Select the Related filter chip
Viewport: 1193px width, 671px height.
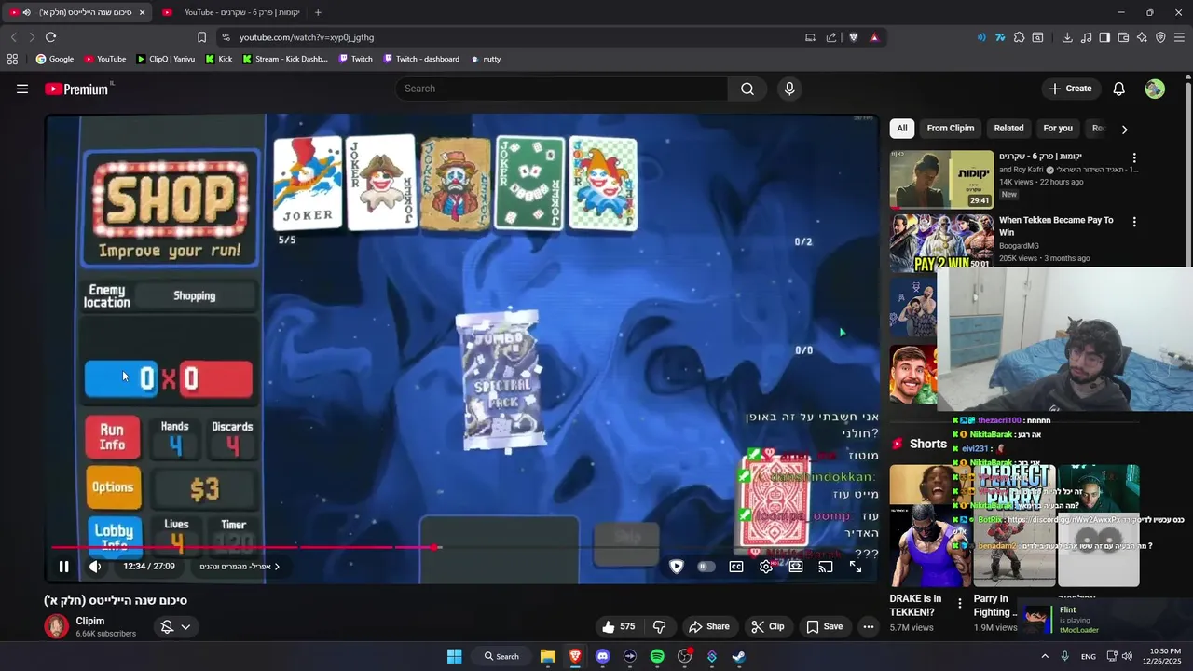click(x=1008, y=129)
